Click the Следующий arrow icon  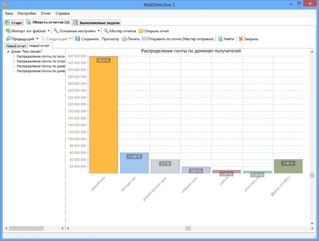tap(43, 39)
